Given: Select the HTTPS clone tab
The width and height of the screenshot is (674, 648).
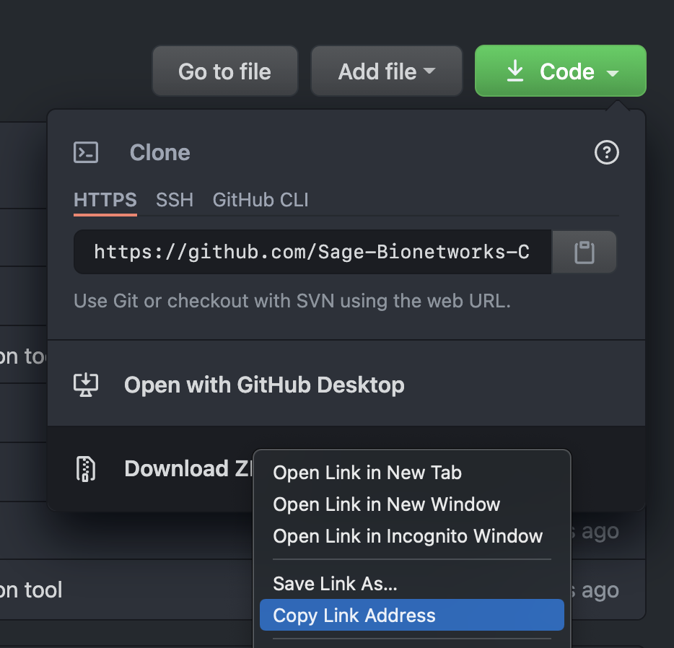Looking at the screenshot, I should 105,200.
